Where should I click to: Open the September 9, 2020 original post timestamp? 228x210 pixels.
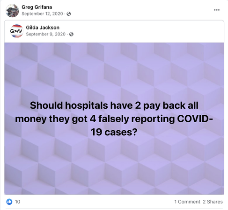(45, 34)
